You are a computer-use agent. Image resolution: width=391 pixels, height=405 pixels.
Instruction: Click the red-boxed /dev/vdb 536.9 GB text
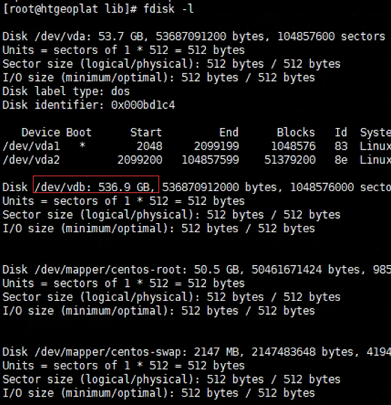pos(96,187)
